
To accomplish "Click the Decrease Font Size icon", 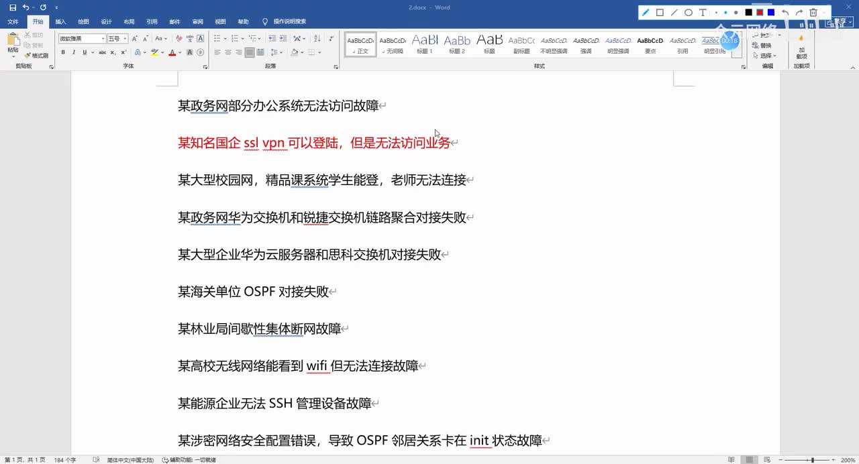I will pos(145,39).
